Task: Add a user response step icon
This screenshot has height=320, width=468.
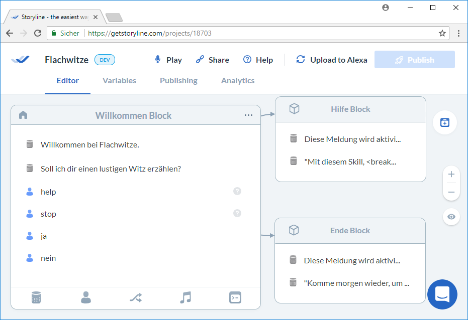Action: (x=86, y=297)
